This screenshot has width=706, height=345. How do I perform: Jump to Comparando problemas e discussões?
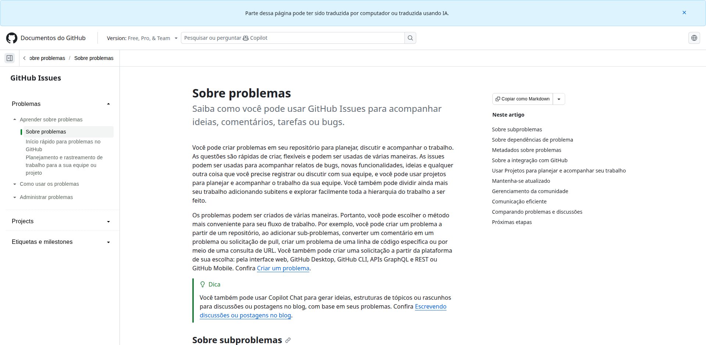537,212
